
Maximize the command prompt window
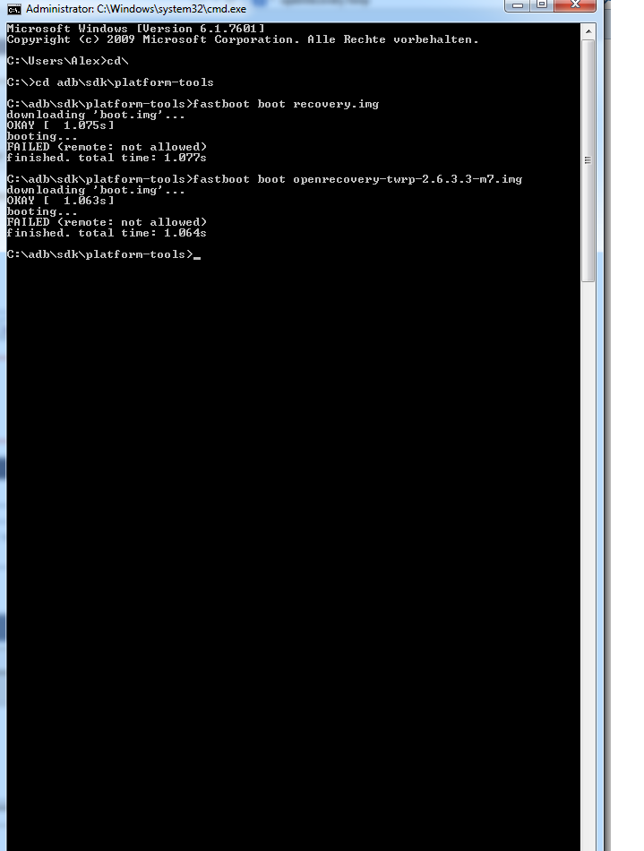(x=542, y=5)
